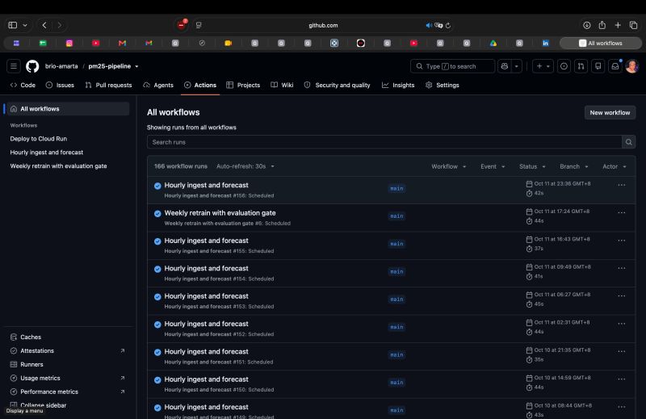The width and height of the screenshot is (646, 419).
Task: Open the Wiki tab
Action: 282,85
